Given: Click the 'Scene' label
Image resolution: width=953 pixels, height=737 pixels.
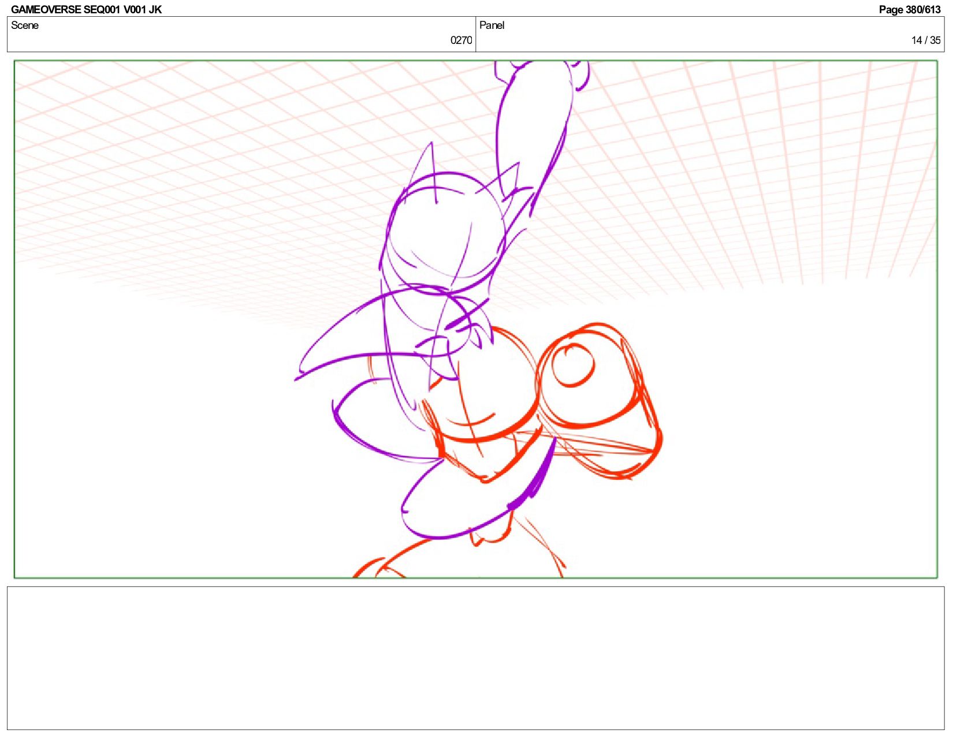Looking at the screenshot, I should (25, 25).
